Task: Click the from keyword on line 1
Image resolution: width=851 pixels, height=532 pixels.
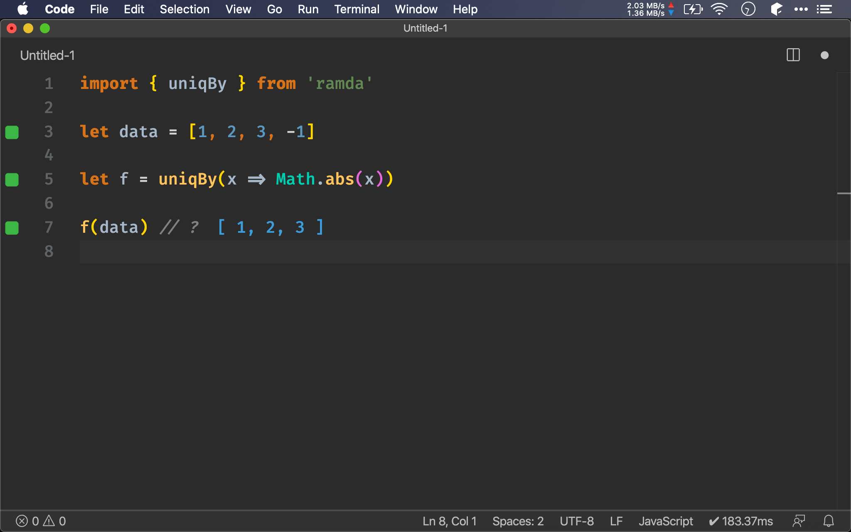Action: 276,84
